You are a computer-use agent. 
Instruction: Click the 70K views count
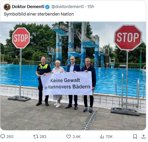(109, 137)
